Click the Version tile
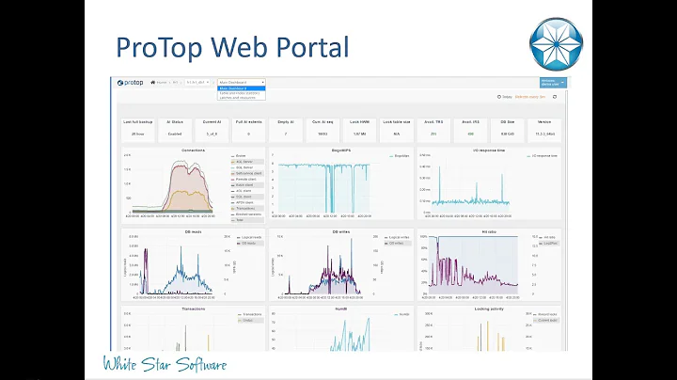Screen dimensions: 677x380 544,130
